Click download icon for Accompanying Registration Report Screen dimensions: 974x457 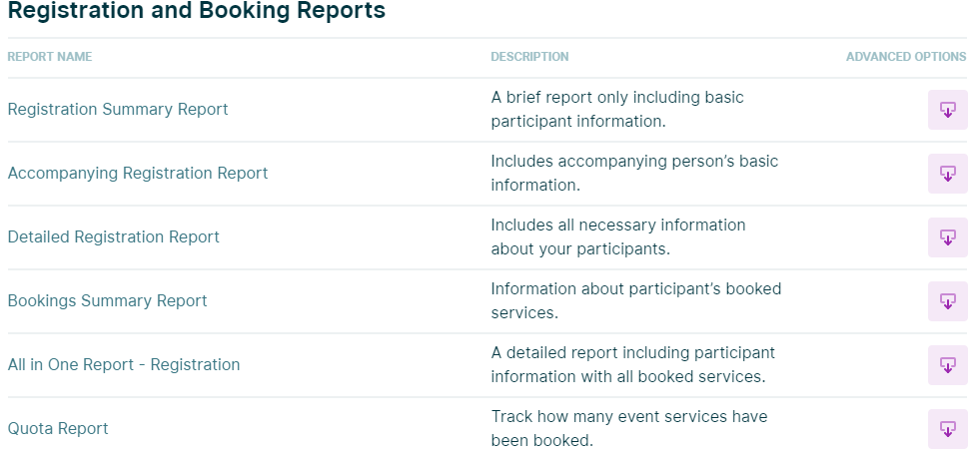pyautogui.click(x=947, y=174)
